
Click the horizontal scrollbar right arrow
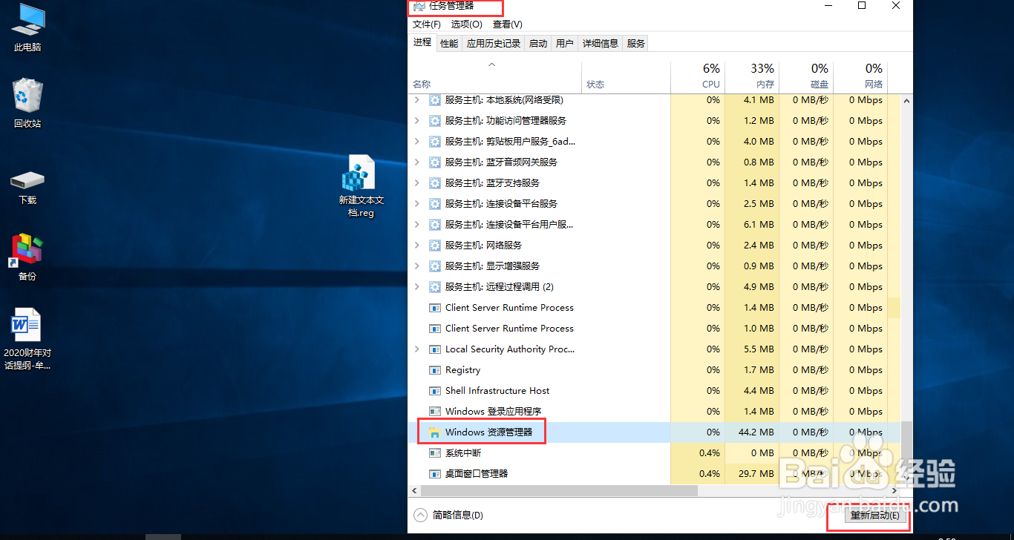894,491
